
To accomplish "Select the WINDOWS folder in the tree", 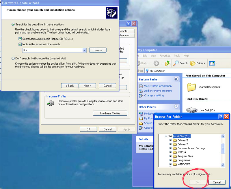I will (x=182, y=164).
